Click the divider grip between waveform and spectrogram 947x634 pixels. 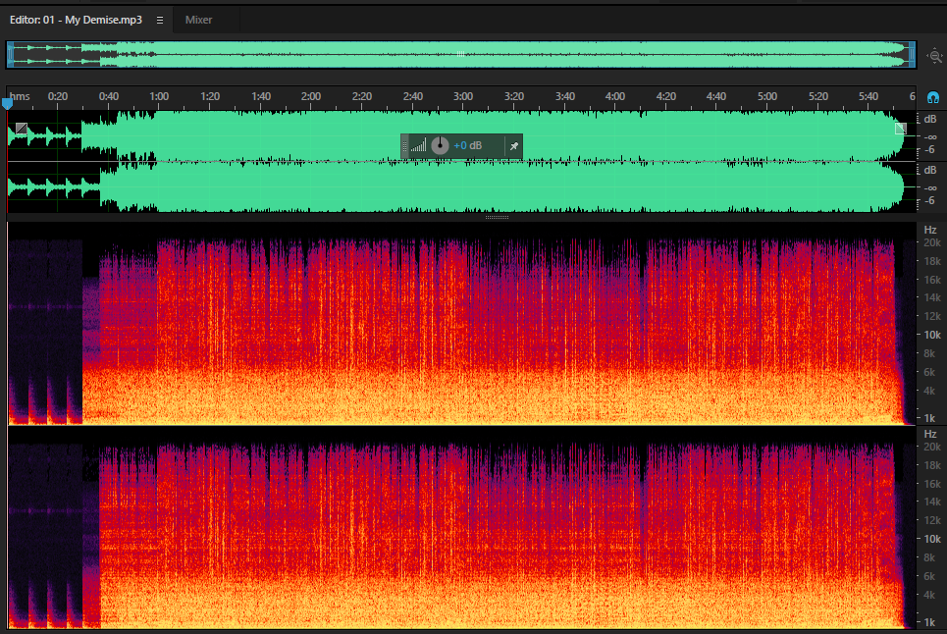tap(498, 217)
